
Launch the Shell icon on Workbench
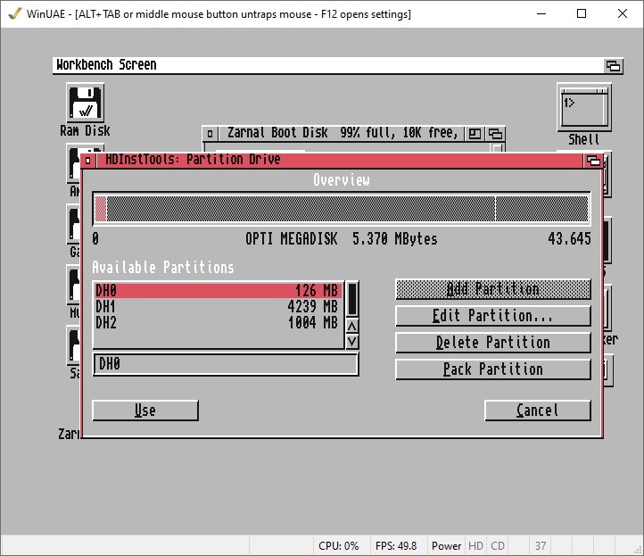point(584,107)
